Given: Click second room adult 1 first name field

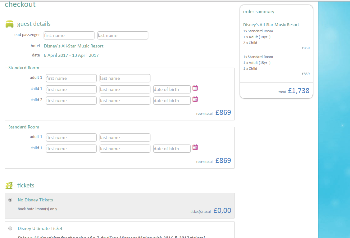Looking at the screenshot, I should pos(71,137).
